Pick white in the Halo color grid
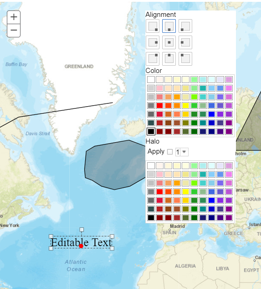 tap(151, 165)
